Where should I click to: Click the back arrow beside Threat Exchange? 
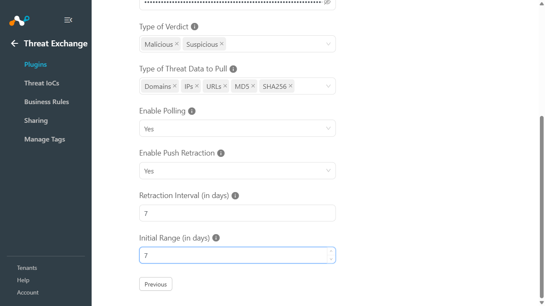click(x=14, y=43)
